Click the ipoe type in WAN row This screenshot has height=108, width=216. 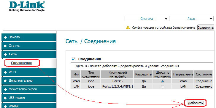click(x=91, y=81)
